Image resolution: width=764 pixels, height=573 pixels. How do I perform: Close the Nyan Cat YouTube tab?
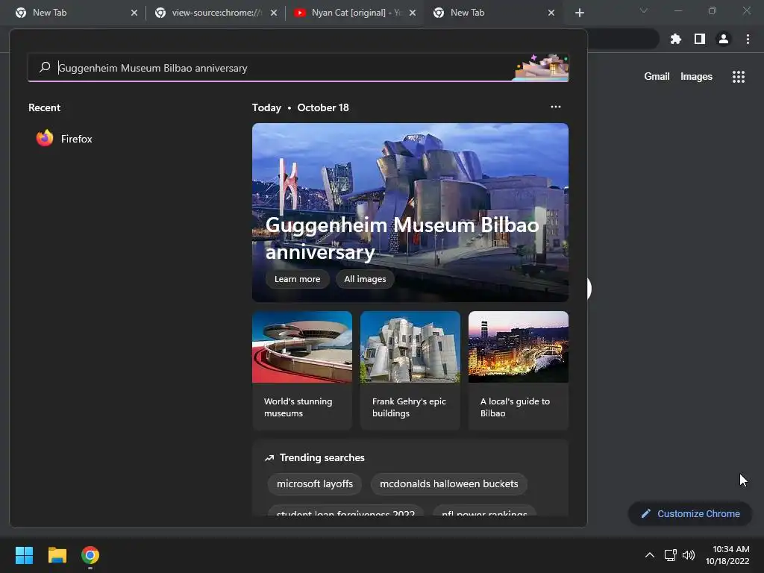(413, 13)
